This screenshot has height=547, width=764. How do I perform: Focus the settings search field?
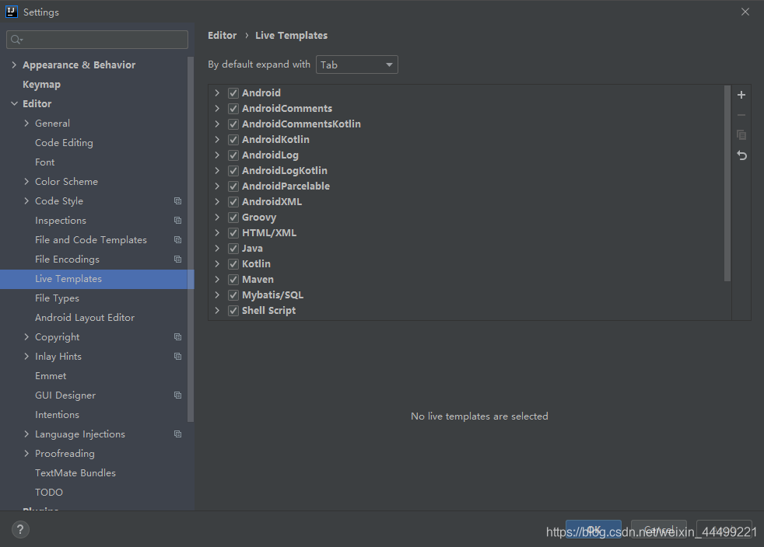pos(97,40)
